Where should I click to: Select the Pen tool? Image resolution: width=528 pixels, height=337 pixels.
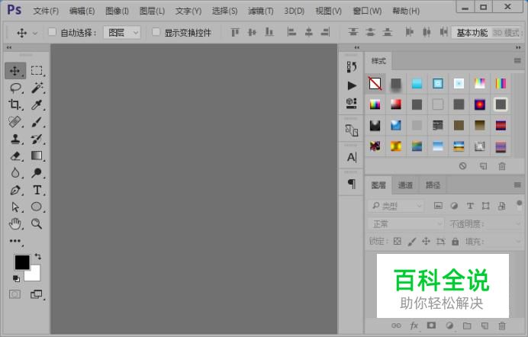coord(15,190)
